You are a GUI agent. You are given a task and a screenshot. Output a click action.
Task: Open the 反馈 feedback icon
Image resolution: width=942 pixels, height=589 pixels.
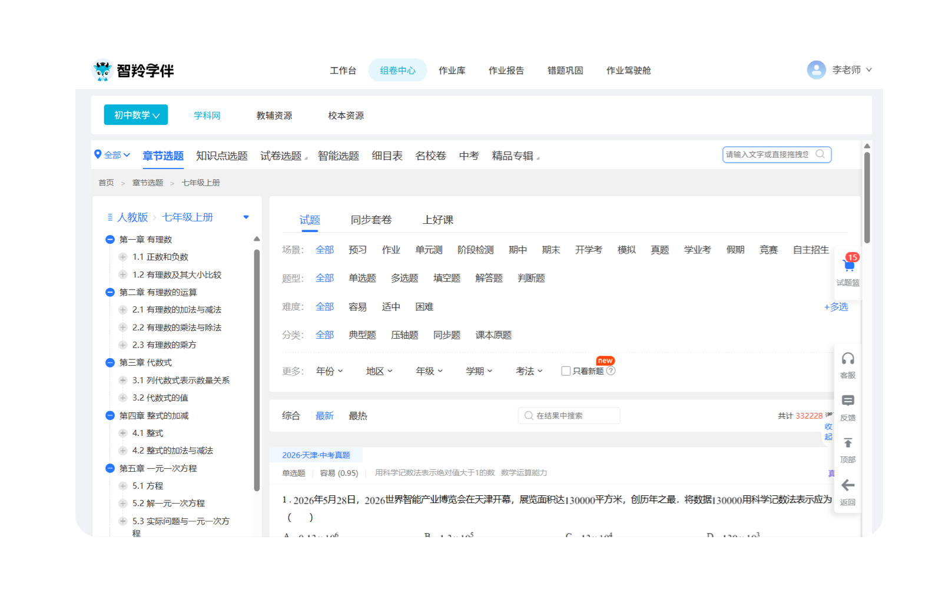click(848, 401)
